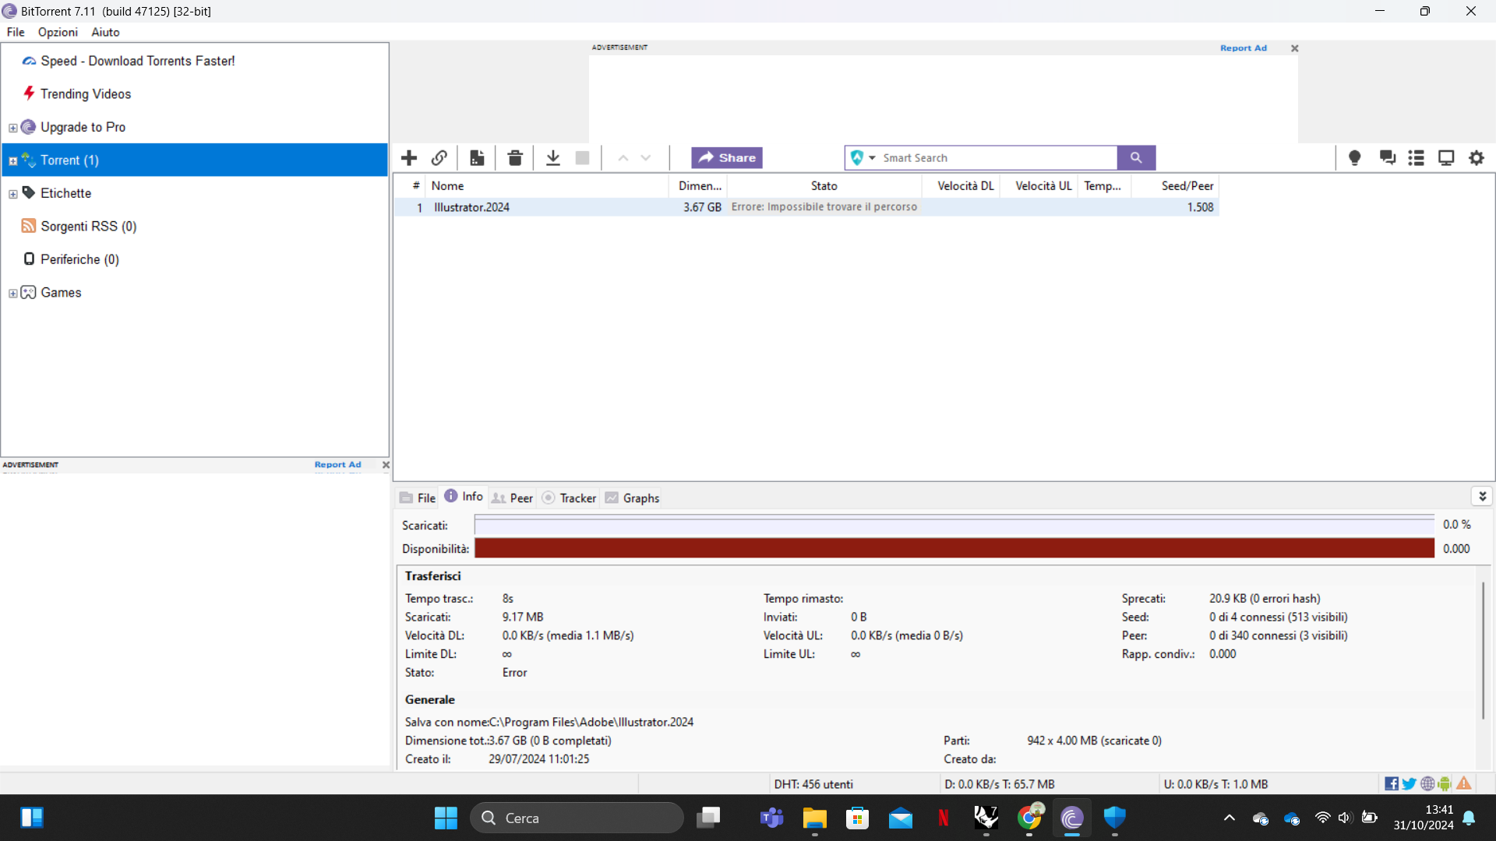Open the search provider shield dropdown
The height and width of the screenshot is (841, 1496).
(x=863, y=158)
